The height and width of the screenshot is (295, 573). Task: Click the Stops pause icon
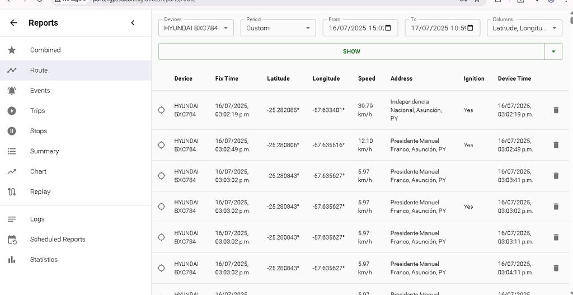click(12, 131)
